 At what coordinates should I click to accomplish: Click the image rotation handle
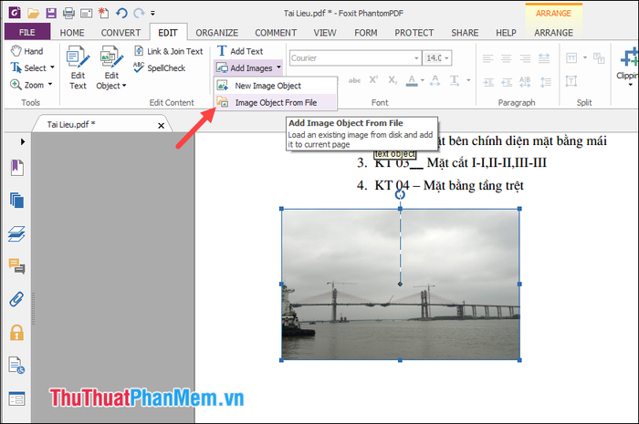click(400, 195)
